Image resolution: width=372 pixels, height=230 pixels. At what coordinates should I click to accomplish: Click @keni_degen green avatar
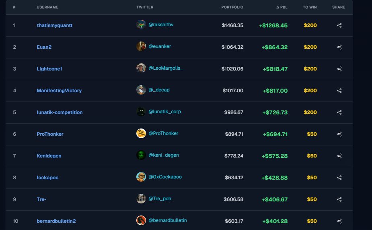tap(141, 155)
